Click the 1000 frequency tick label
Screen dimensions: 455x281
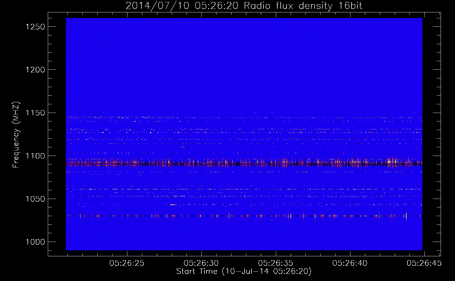(35, 242)
